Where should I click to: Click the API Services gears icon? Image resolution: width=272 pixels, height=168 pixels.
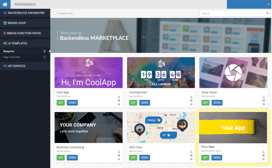[5, 66]
